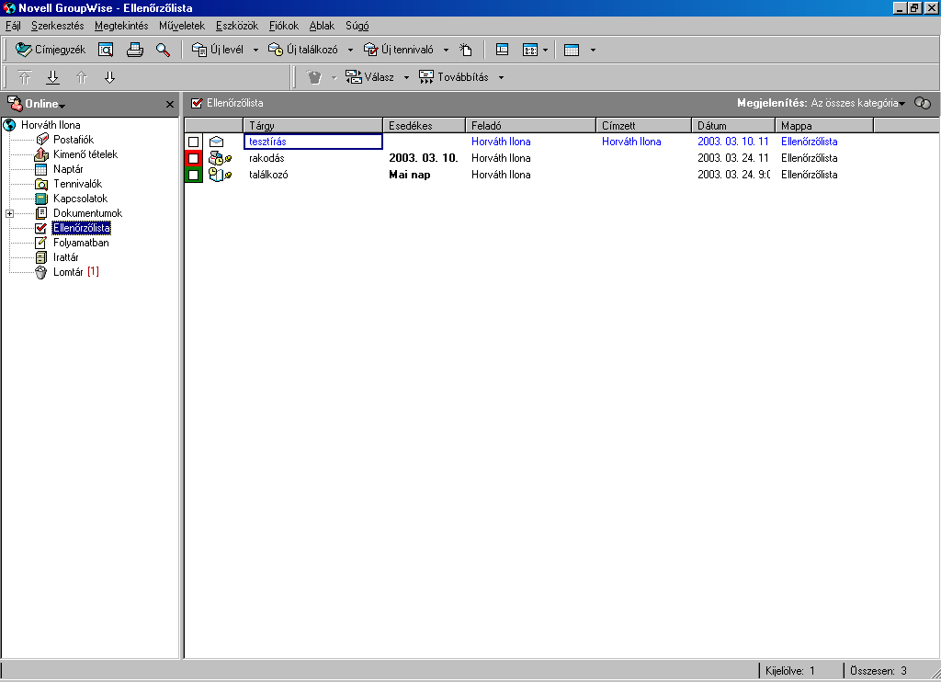Click the Címjegyzék address book button
Screen dimensions: 941x682
click(51, 50)
